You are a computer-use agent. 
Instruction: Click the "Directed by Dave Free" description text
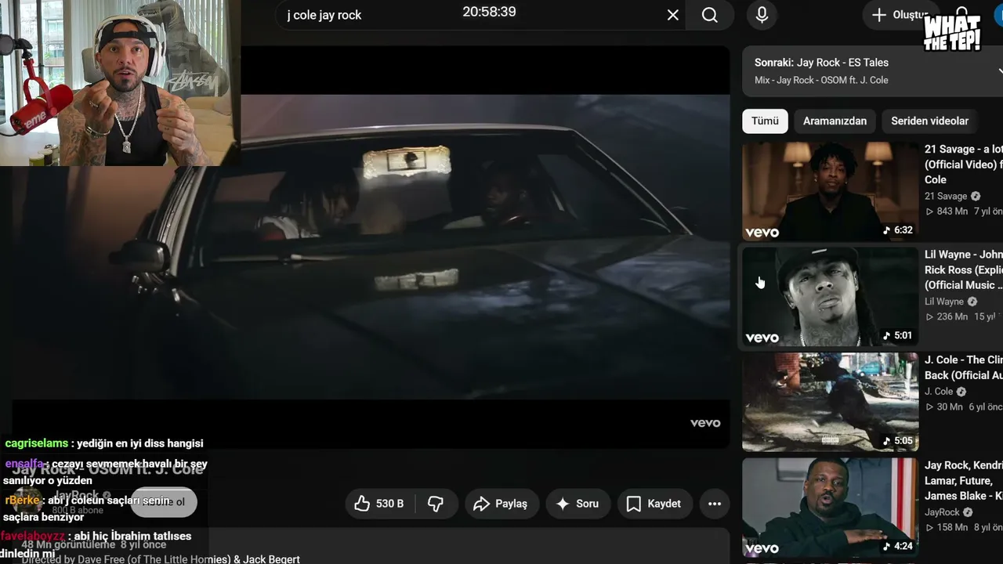coord(161,559)
